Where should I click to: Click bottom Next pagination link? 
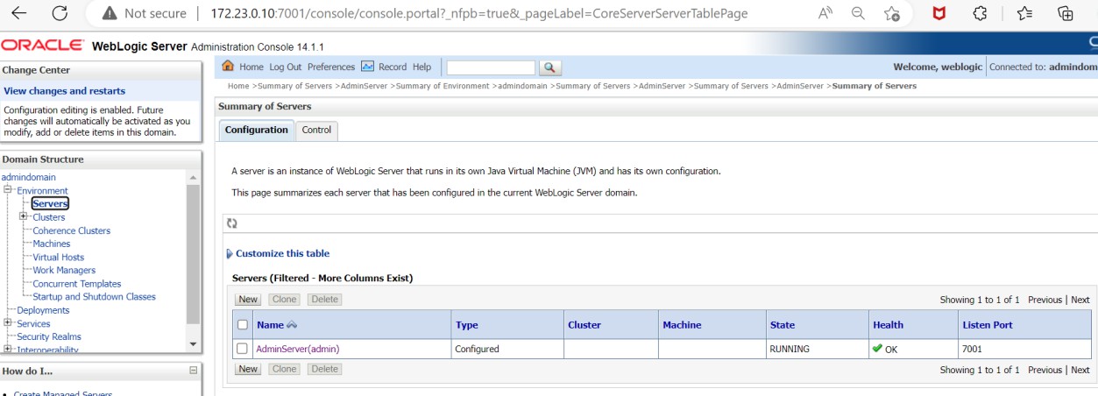point(1080,370)
